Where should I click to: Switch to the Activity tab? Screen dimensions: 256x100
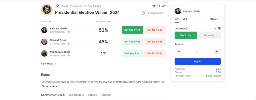[92, 95]
